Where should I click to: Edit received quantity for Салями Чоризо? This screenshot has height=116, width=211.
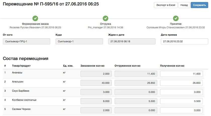click(x=181, y=110)
